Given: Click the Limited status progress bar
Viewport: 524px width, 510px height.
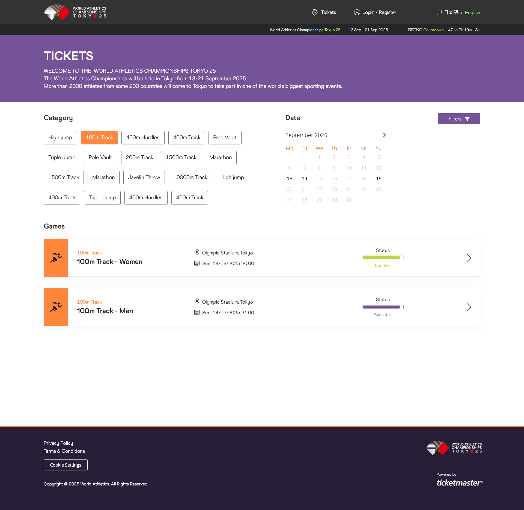Looking at the screenshot, I should [383, 258].
